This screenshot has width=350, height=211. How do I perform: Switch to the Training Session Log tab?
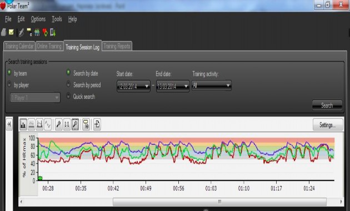click(83, 46)
